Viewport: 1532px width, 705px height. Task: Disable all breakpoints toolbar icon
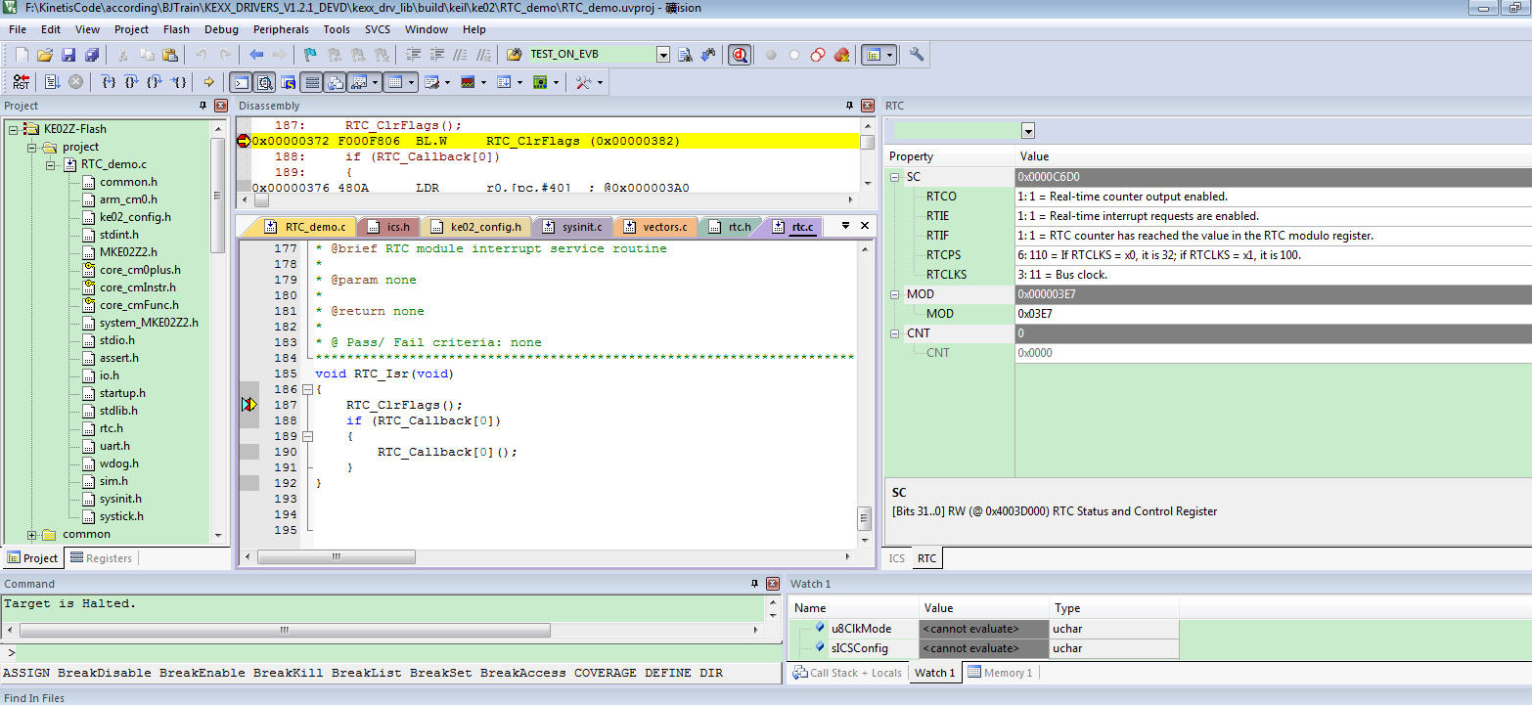[x=818, y=55]
